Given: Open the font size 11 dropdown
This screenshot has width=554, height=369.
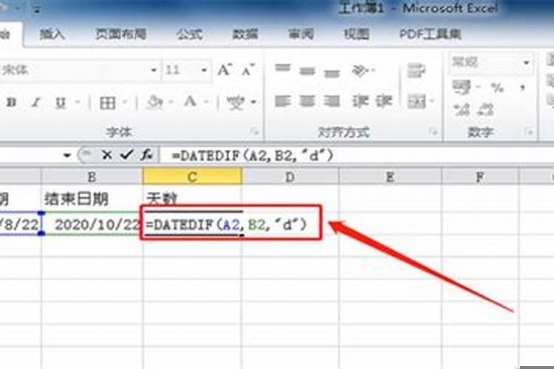Looking at the screenshot, I should pyautogui.click(x=204, y=70).
